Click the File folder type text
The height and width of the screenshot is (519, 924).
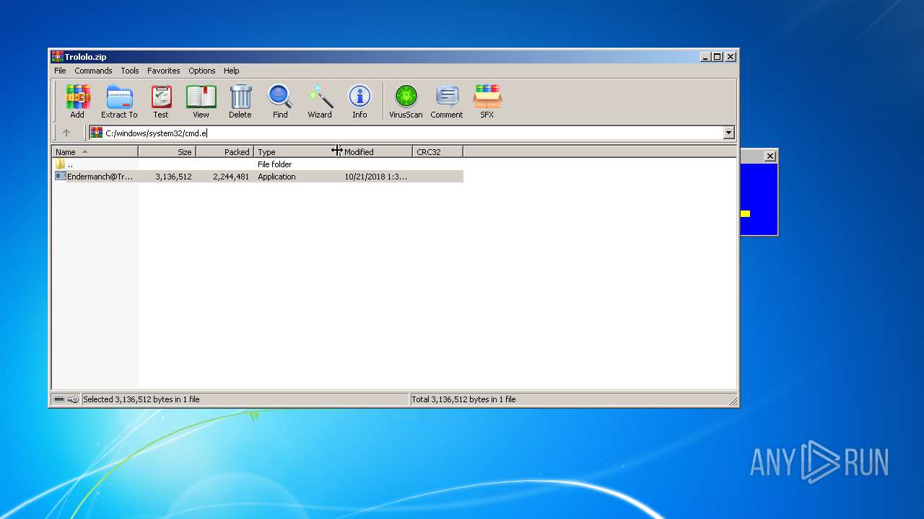274,164
